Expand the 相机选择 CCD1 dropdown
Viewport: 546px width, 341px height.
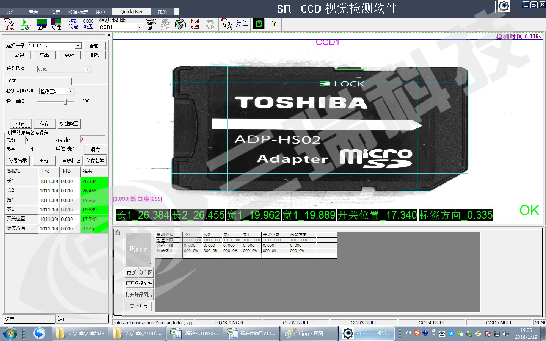pyautogui.click(x=140, y=27)
